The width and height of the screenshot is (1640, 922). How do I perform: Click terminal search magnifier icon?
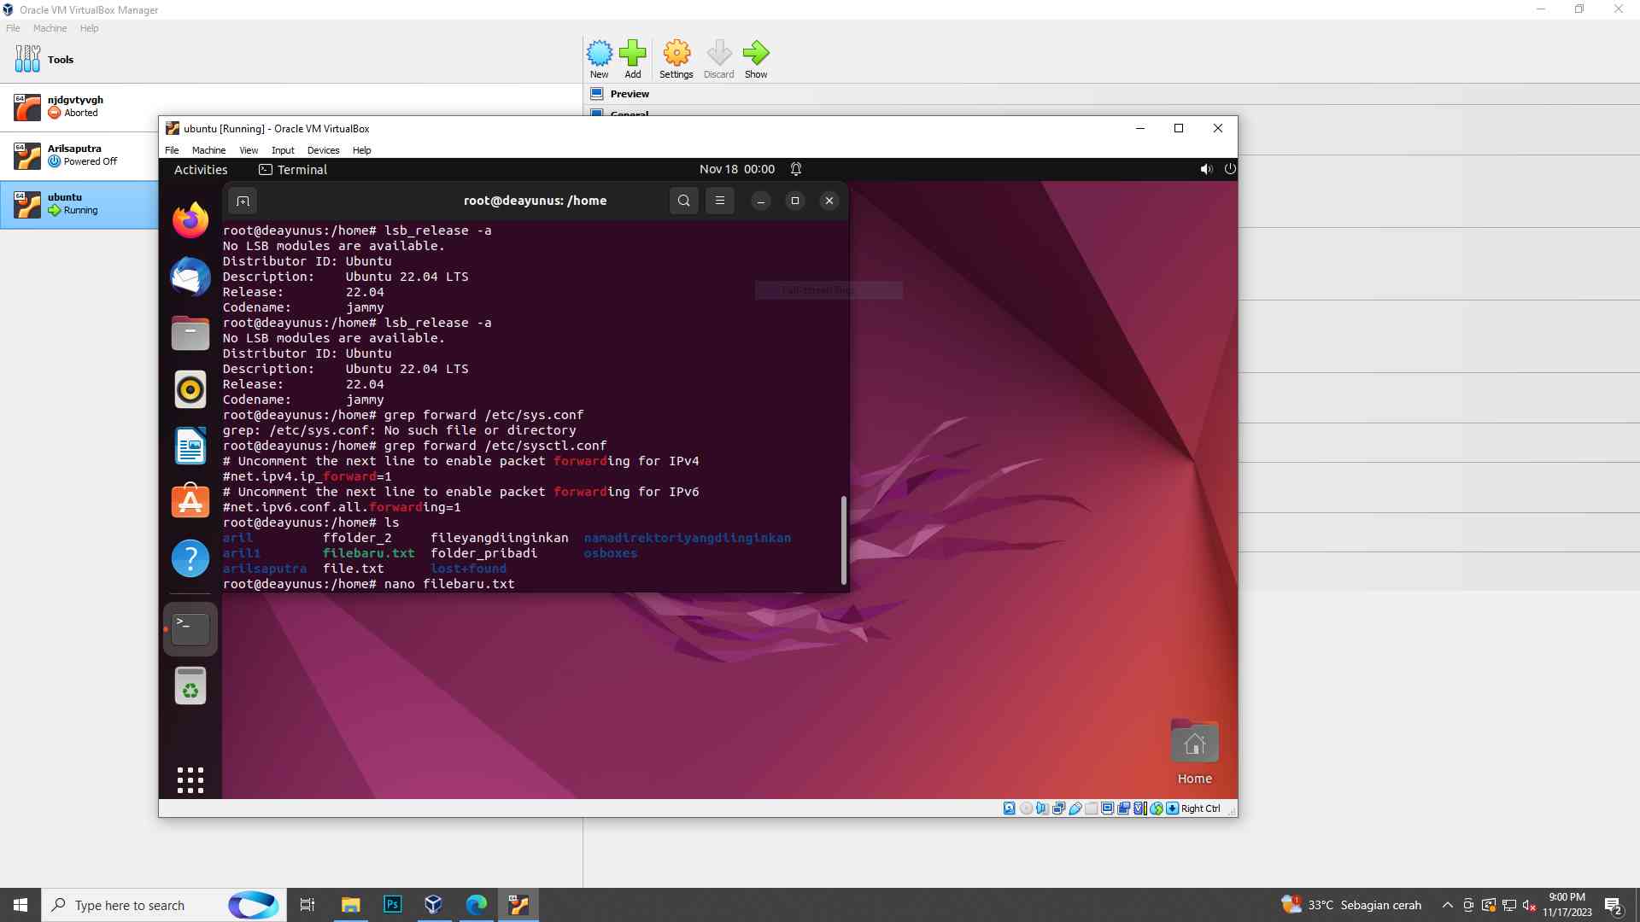tap(684, 201)
